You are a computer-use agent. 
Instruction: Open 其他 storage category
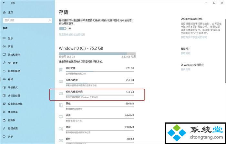[x=97, y=106]
